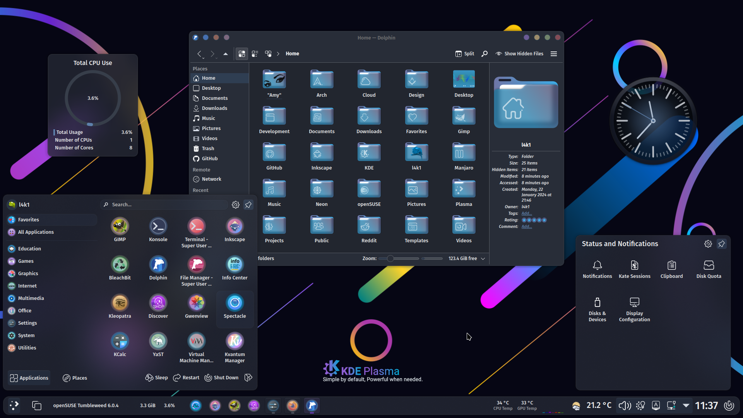The image size is (743, 418).
Task: Pin the application launcher open
Action: (x=248, y=204)
